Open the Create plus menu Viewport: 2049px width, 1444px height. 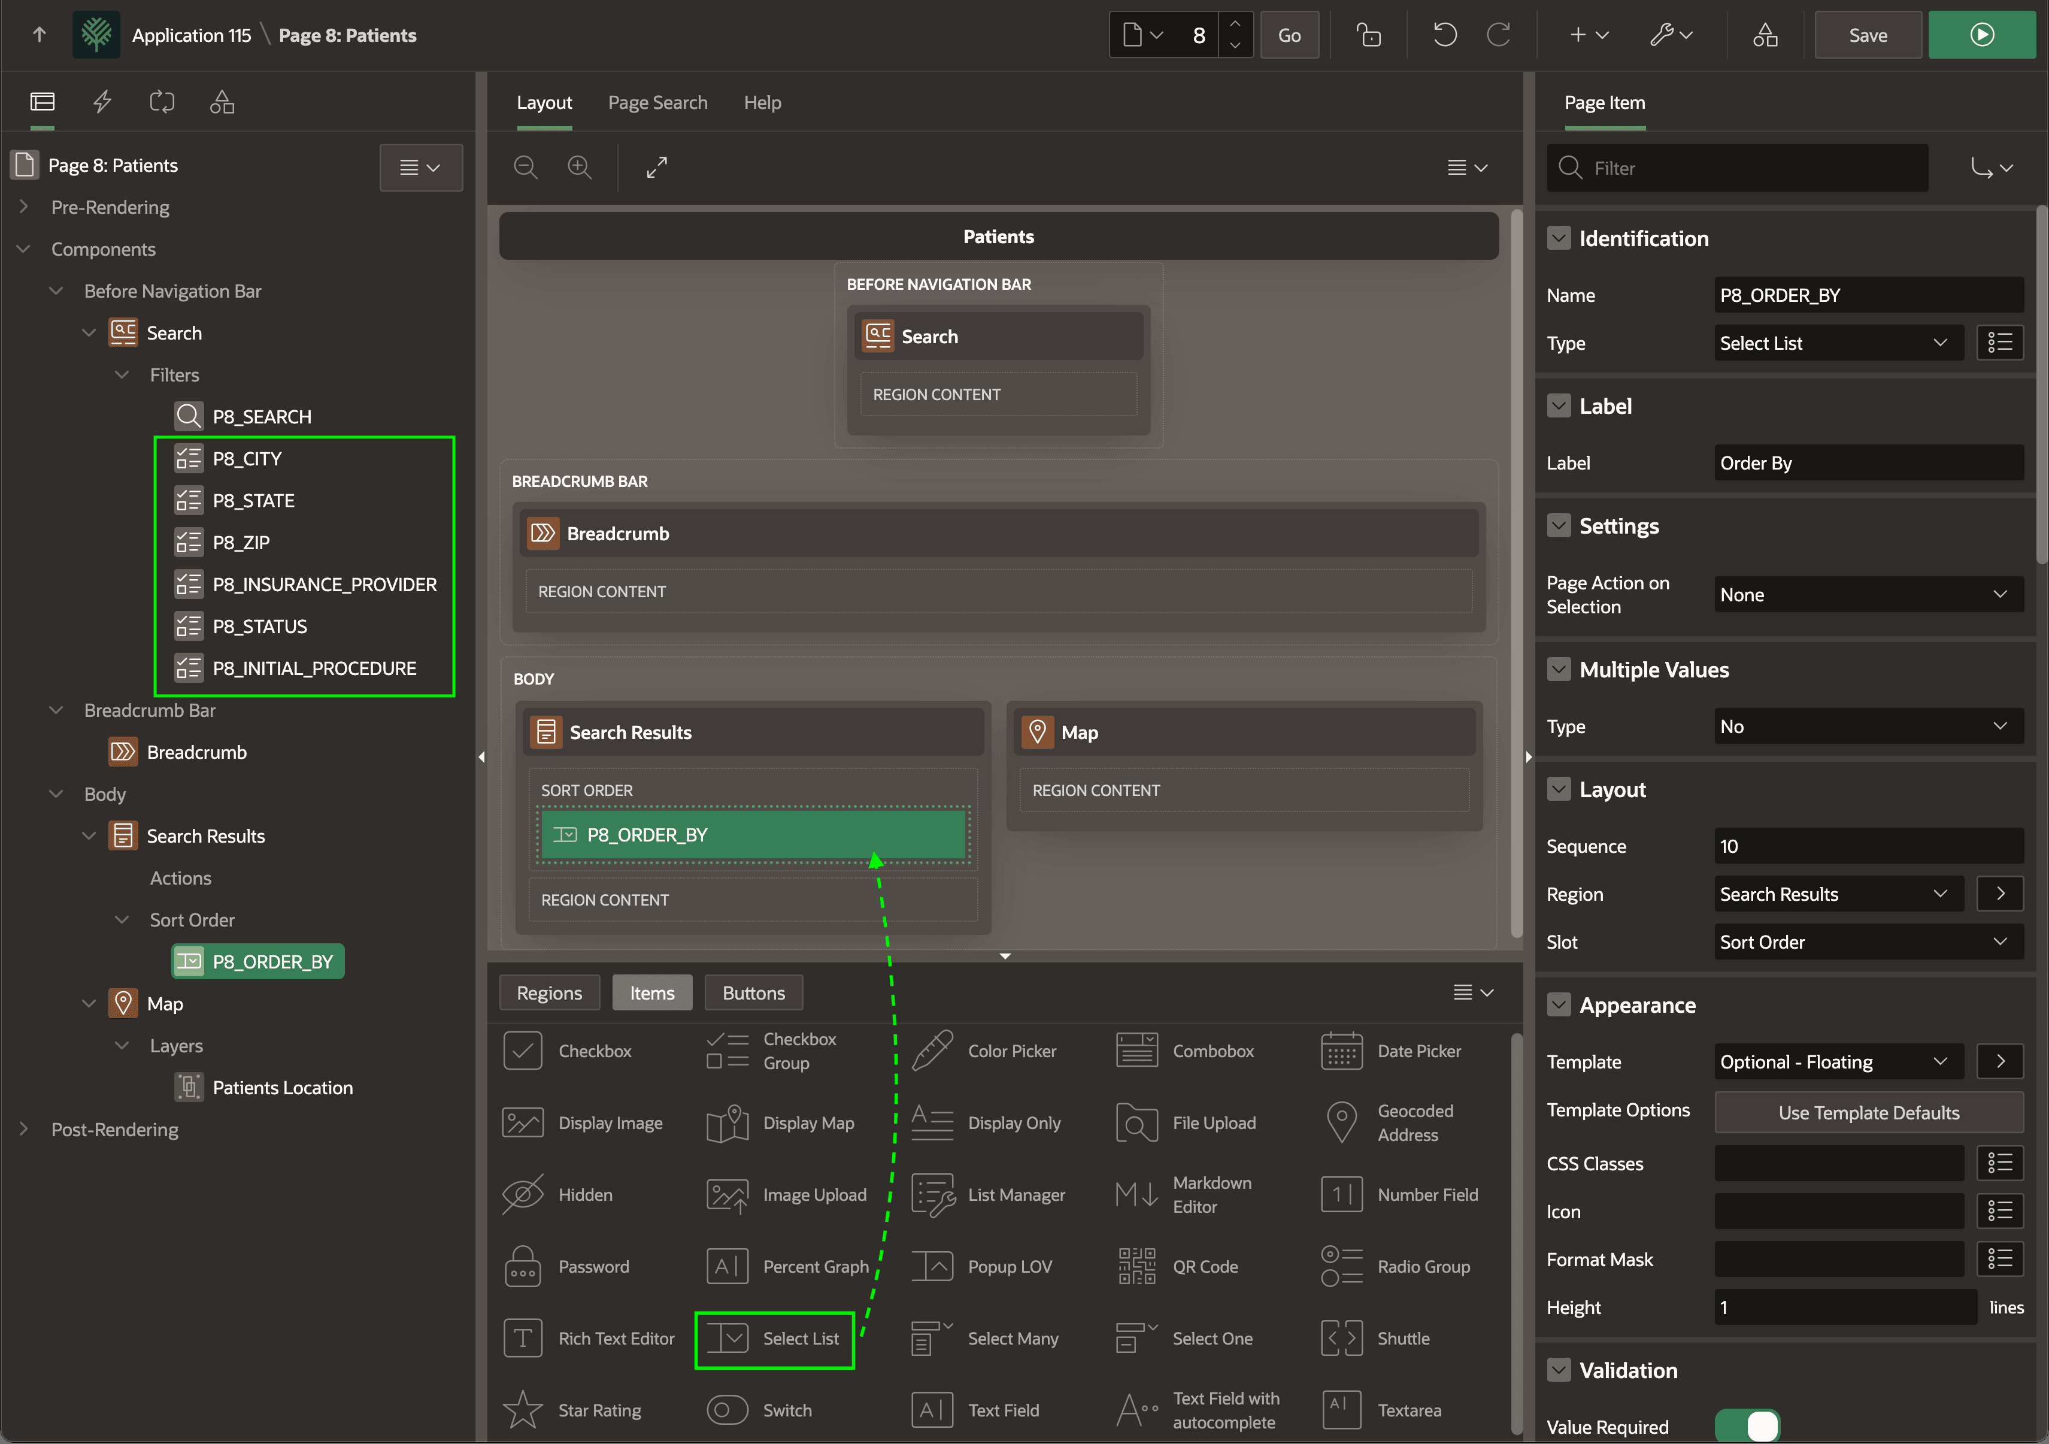click(1589, 35)
